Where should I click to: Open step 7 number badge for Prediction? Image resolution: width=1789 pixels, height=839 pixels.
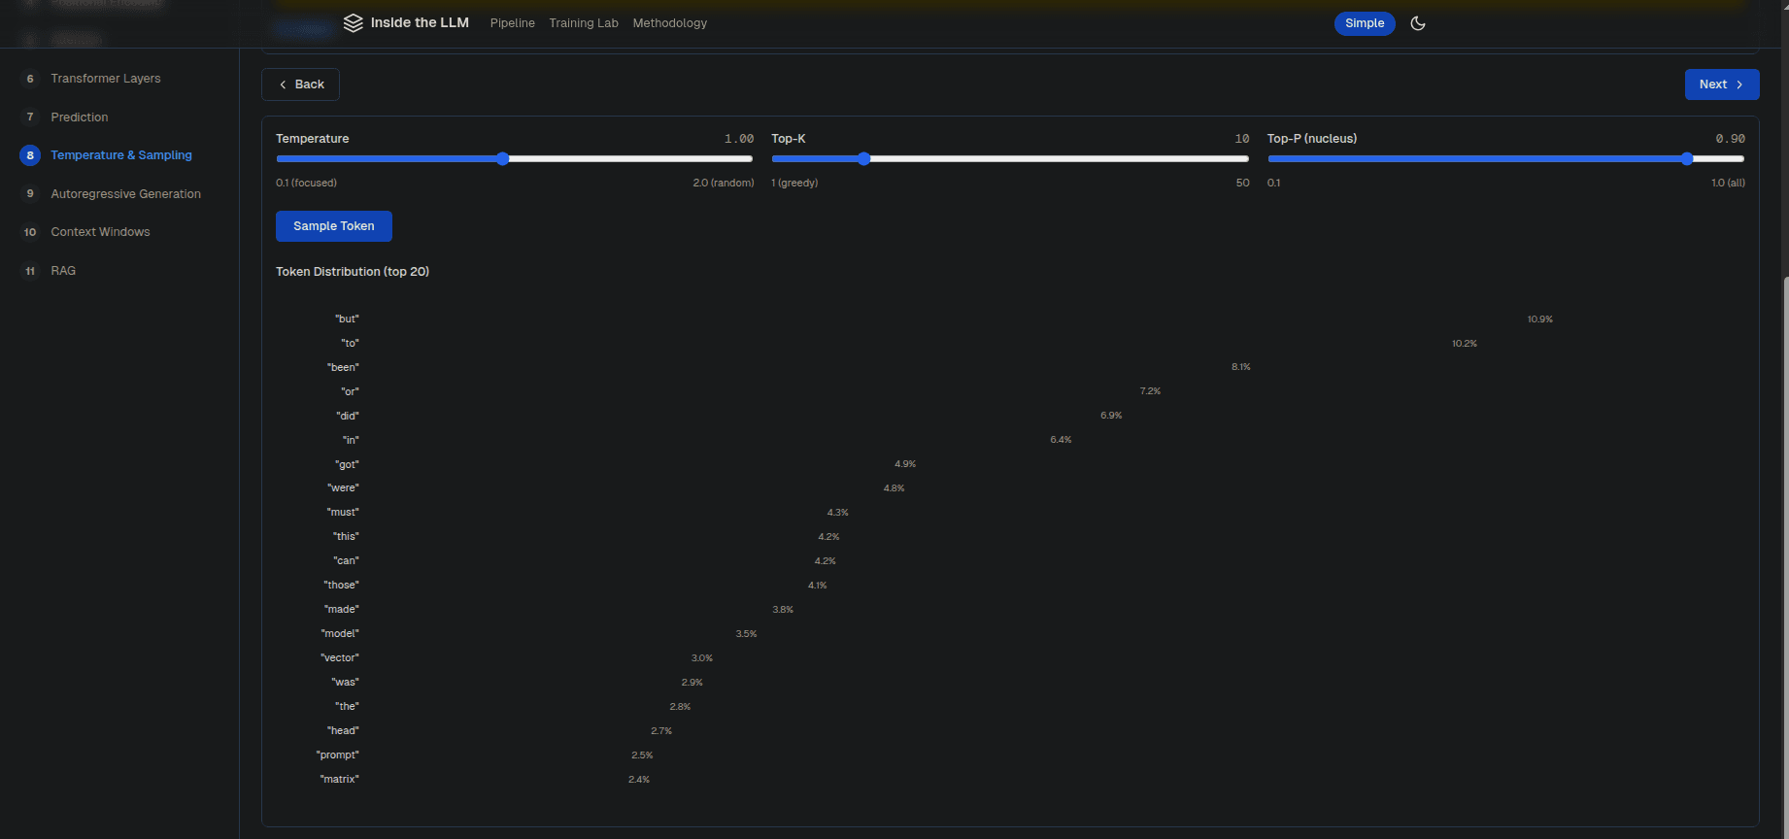30,117
